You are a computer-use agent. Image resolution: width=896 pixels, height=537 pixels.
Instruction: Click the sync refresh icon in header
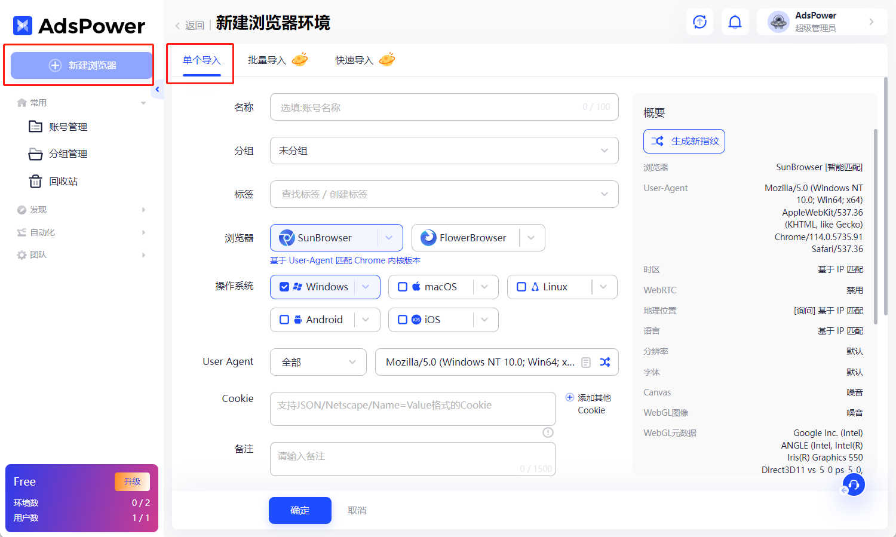click(x=699, y=22)
